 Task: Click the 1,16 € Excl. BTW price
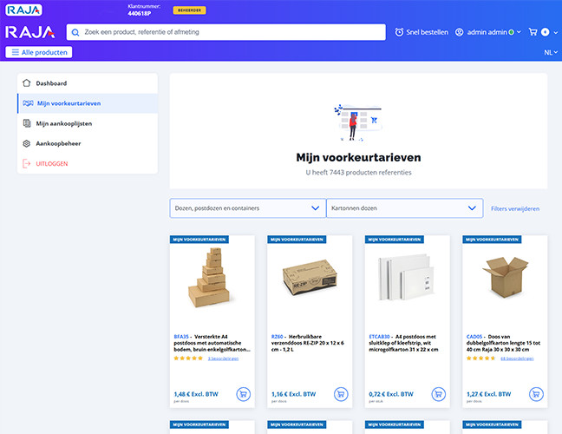click(x=293, y=394)
